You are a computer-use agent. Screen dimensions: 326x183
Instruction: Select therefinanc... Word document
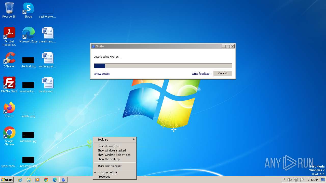[47, 35]
